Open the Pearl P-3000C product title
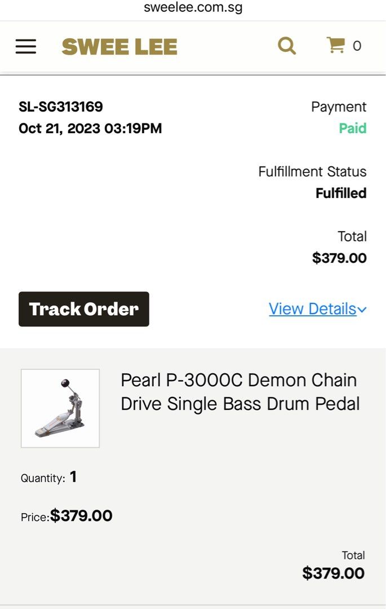The height and width of the screenshot is (609, 386). [x=238, y=391]
